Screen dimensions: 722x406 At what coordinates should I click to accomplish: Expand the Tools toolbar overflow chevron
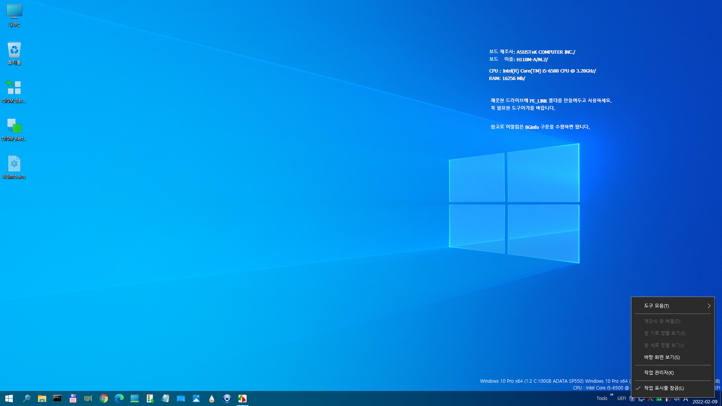(x=612, y=394)
